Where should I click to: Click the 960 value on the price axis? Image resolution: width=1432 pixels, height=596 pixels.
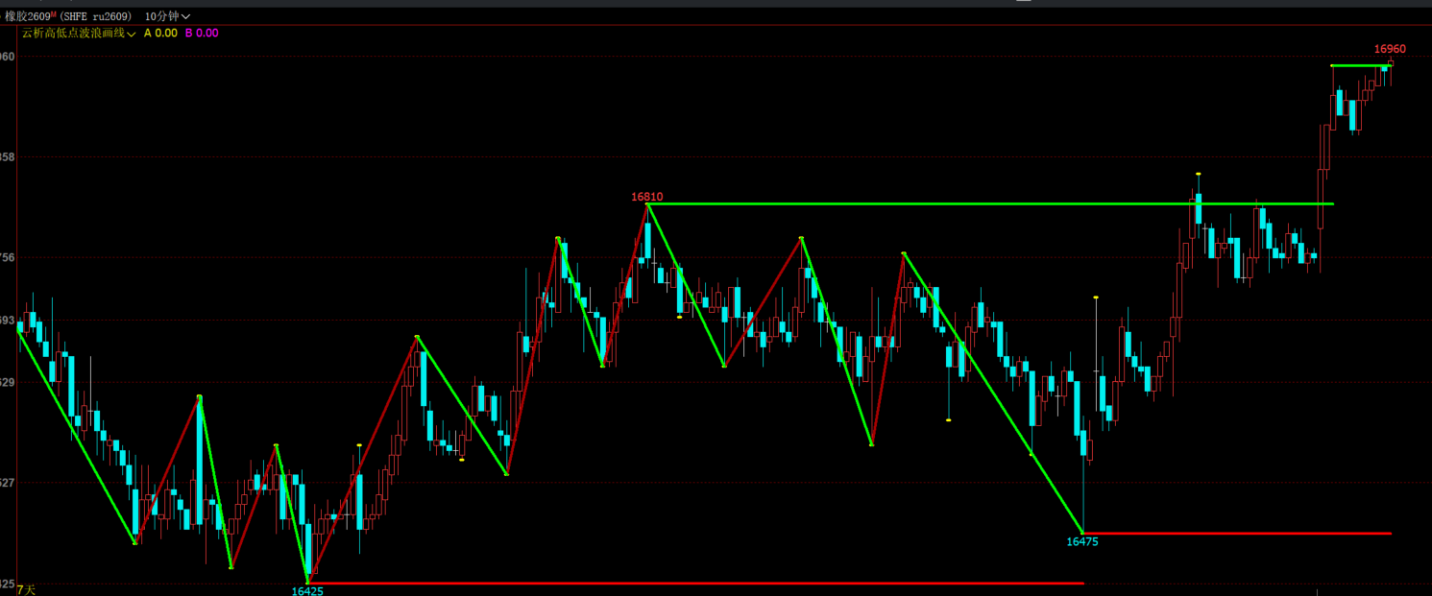tap(8, 57)
